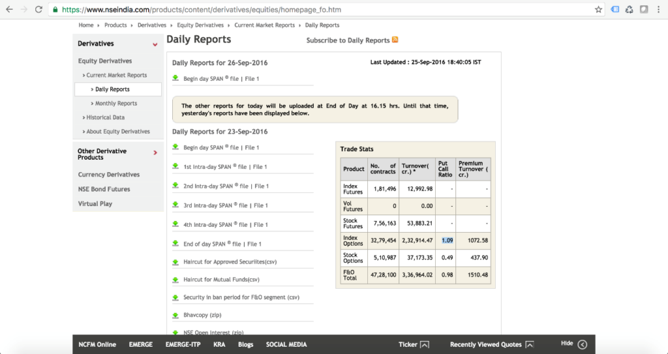Click the RSS feed icon beside Subscribe

(x=395, y=40)
